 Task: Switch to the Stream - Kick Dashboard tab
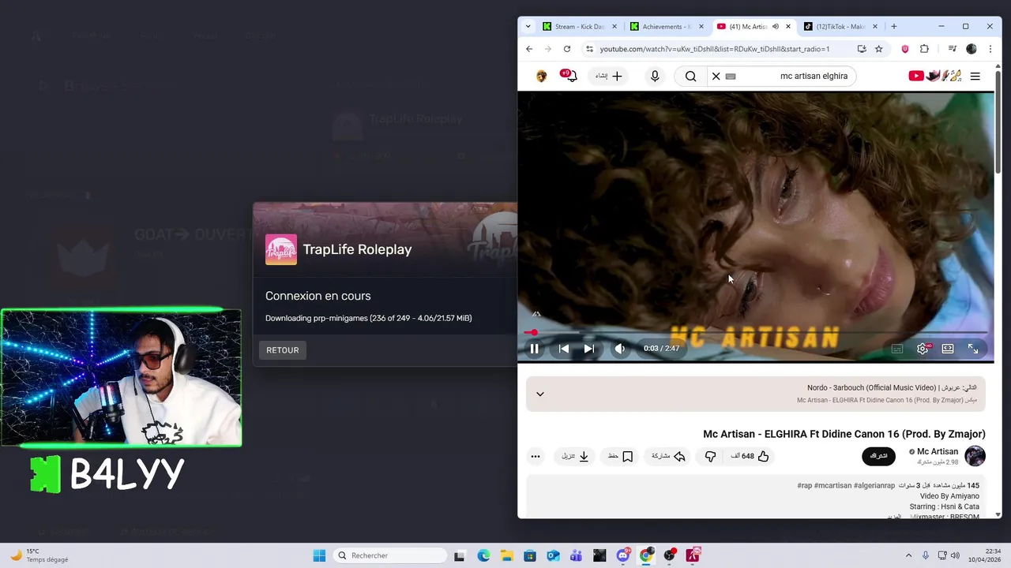click(579, 27)
